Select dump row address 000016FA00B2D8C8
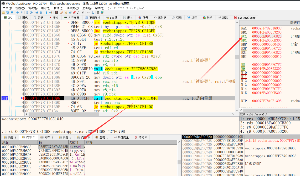This screenshot has height=176, width=300. (x=17, y=147)
